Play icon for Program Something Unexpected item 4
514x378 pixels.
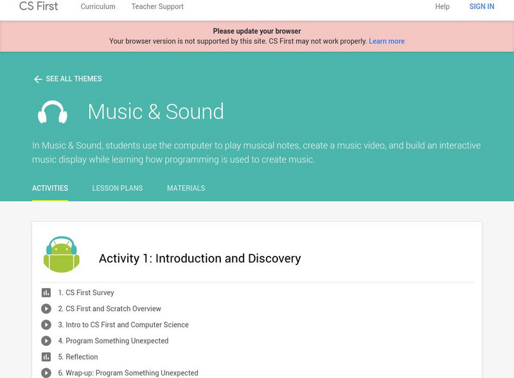pyautogui.click(x=46, y=341)
